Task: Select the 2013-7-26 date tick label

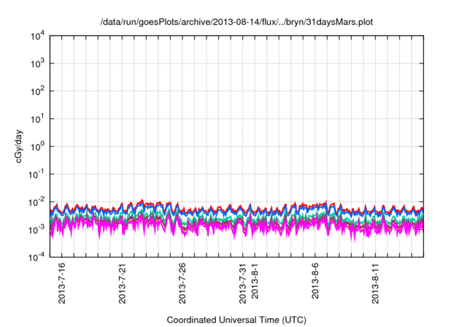Action: point(182,284)
